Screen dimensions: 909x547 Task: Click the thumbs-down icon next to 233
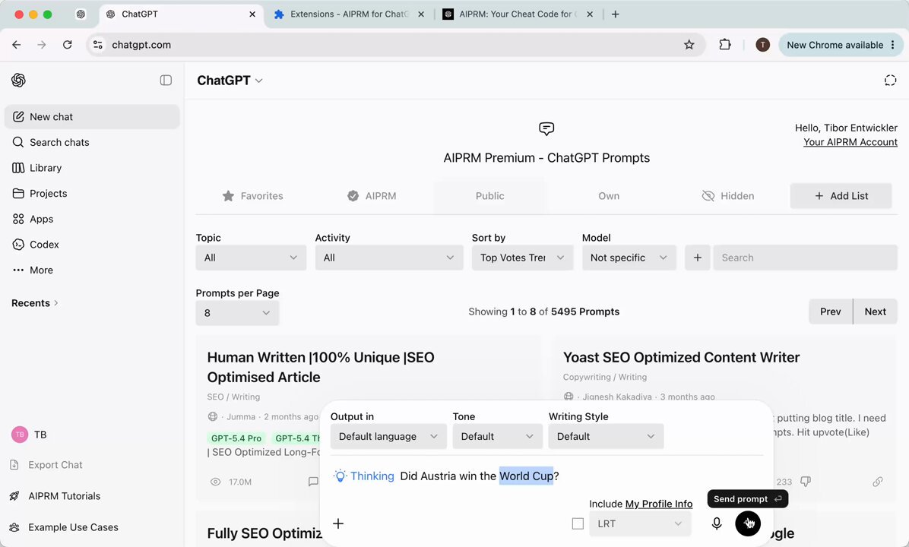[x=805, y=482]
